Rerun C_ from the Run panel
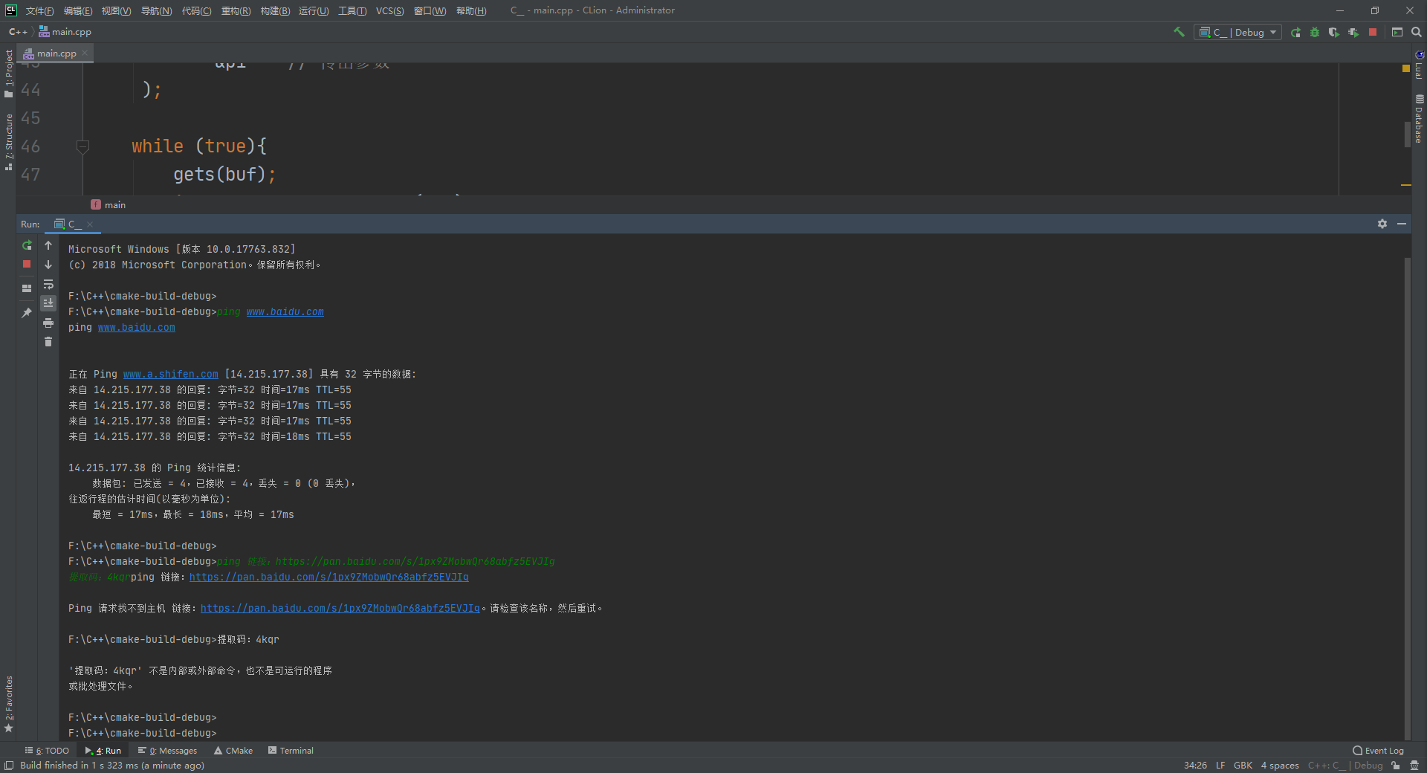 point(27,245)
